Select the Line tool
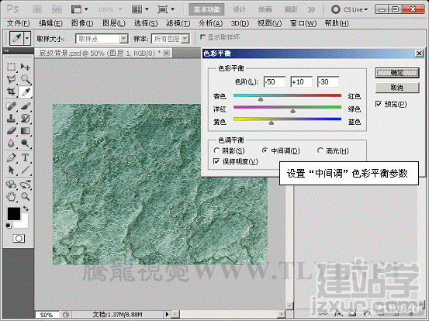 point(25,170)
